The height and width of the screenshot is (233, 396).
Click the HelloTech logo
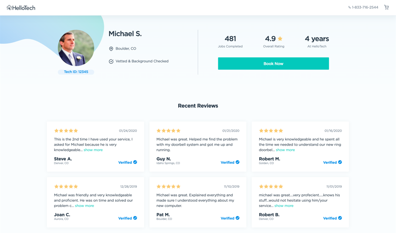(21, 8)
